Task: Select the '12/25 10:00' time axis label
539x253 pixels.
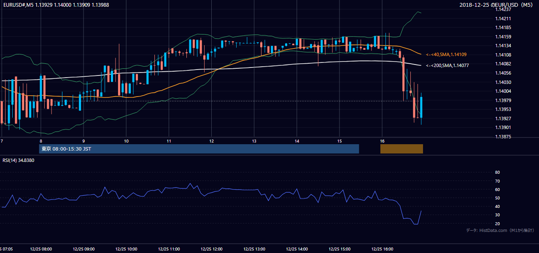Action: click(126, 249)
